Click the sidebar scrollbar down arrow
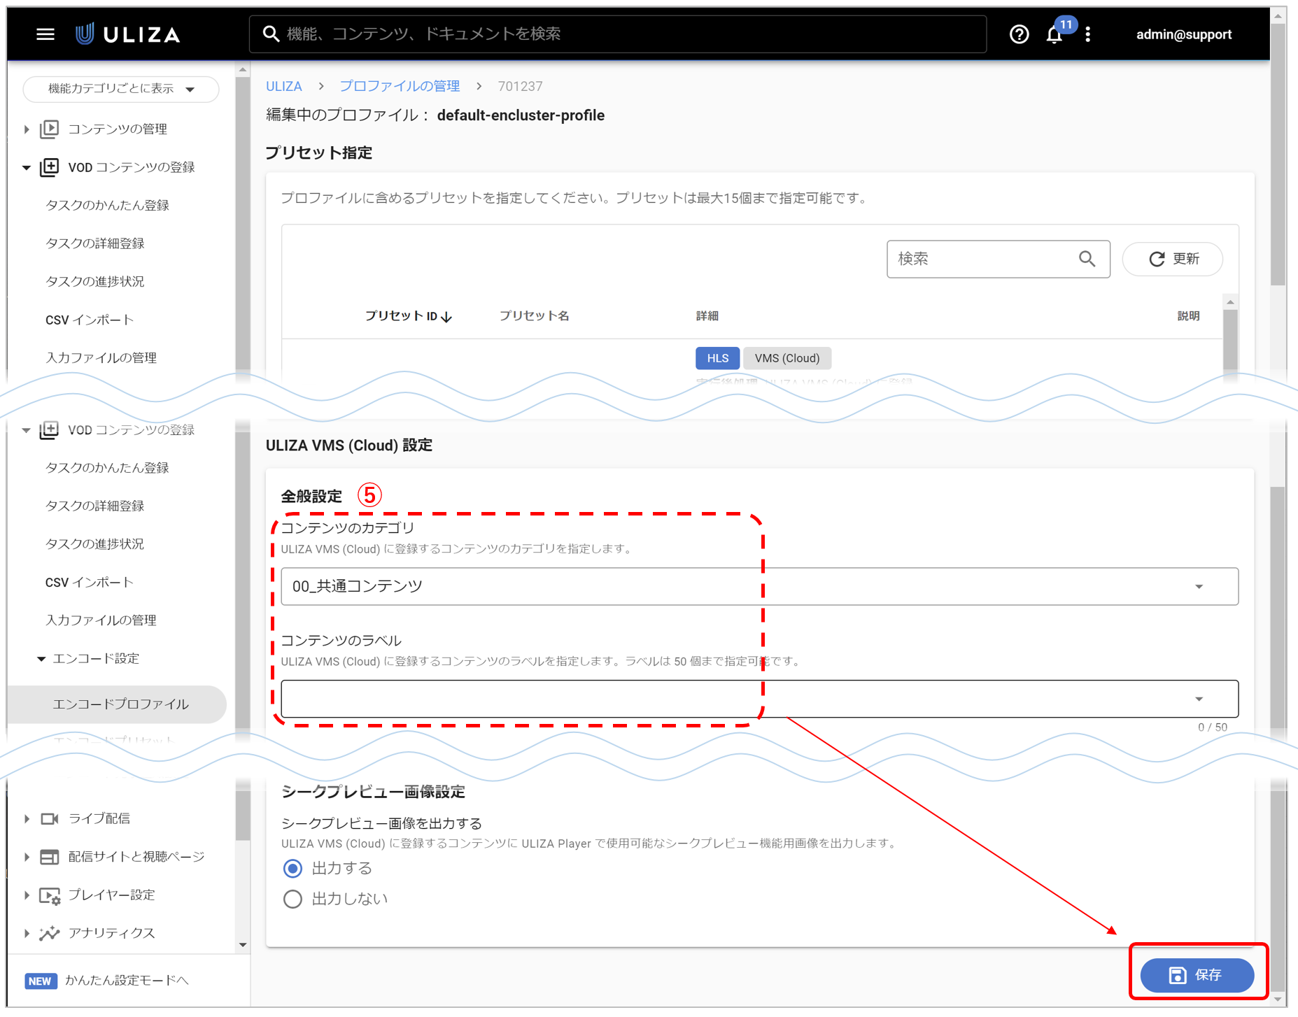This screenshot has height=1017, width=1298. coord(243,945)
